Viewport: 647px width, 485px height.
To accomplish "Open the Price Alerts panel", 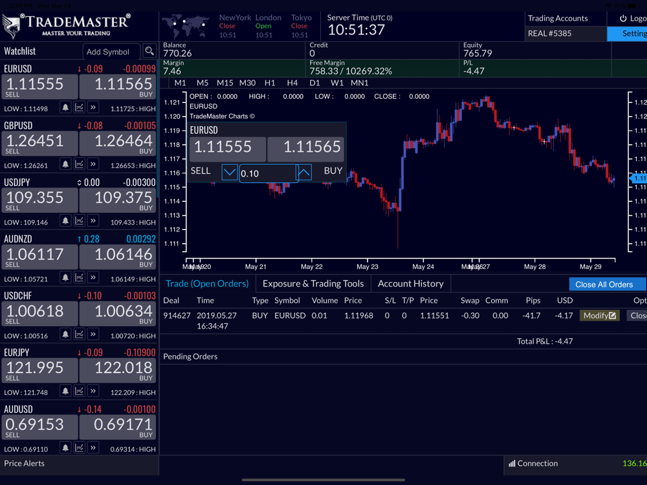I will (x=79, y=464).
